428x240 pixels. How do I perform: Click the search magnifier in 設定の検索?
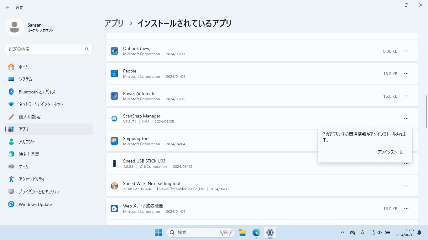(87, 49)
